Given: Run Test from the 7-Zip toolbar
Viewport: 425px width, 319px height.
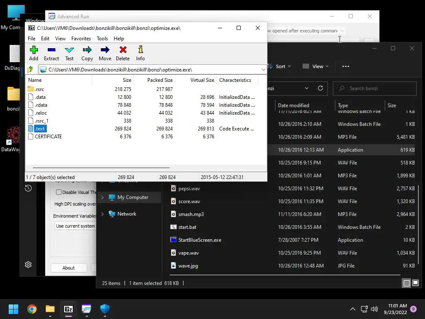Looking at the screenshot, I should tap(69, 53).
